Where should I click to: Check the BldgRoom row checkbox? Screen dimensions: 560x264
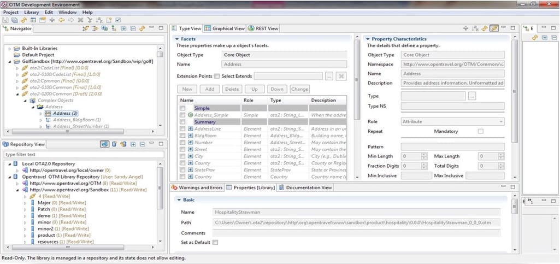[x=182, y=136]
